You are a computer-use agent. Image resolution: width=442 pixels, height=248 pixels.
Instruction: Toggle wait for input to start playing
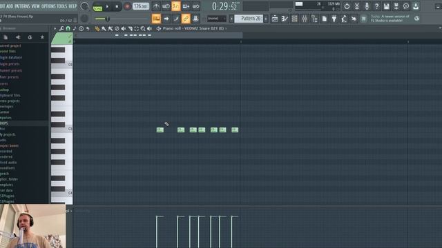click(166, 6)
